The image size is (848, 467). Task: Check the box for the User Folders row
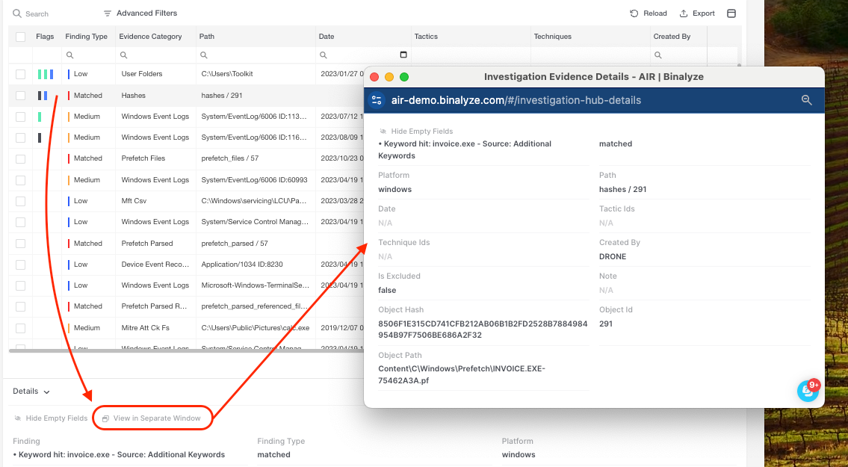tap(21, 74)
